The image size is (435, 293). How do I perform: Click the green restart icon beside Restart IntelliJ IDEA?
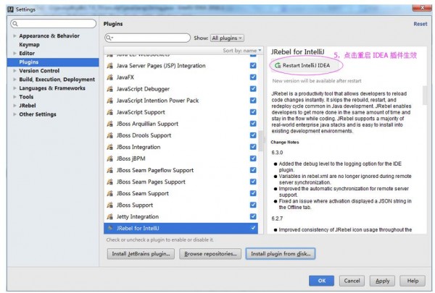277,65
